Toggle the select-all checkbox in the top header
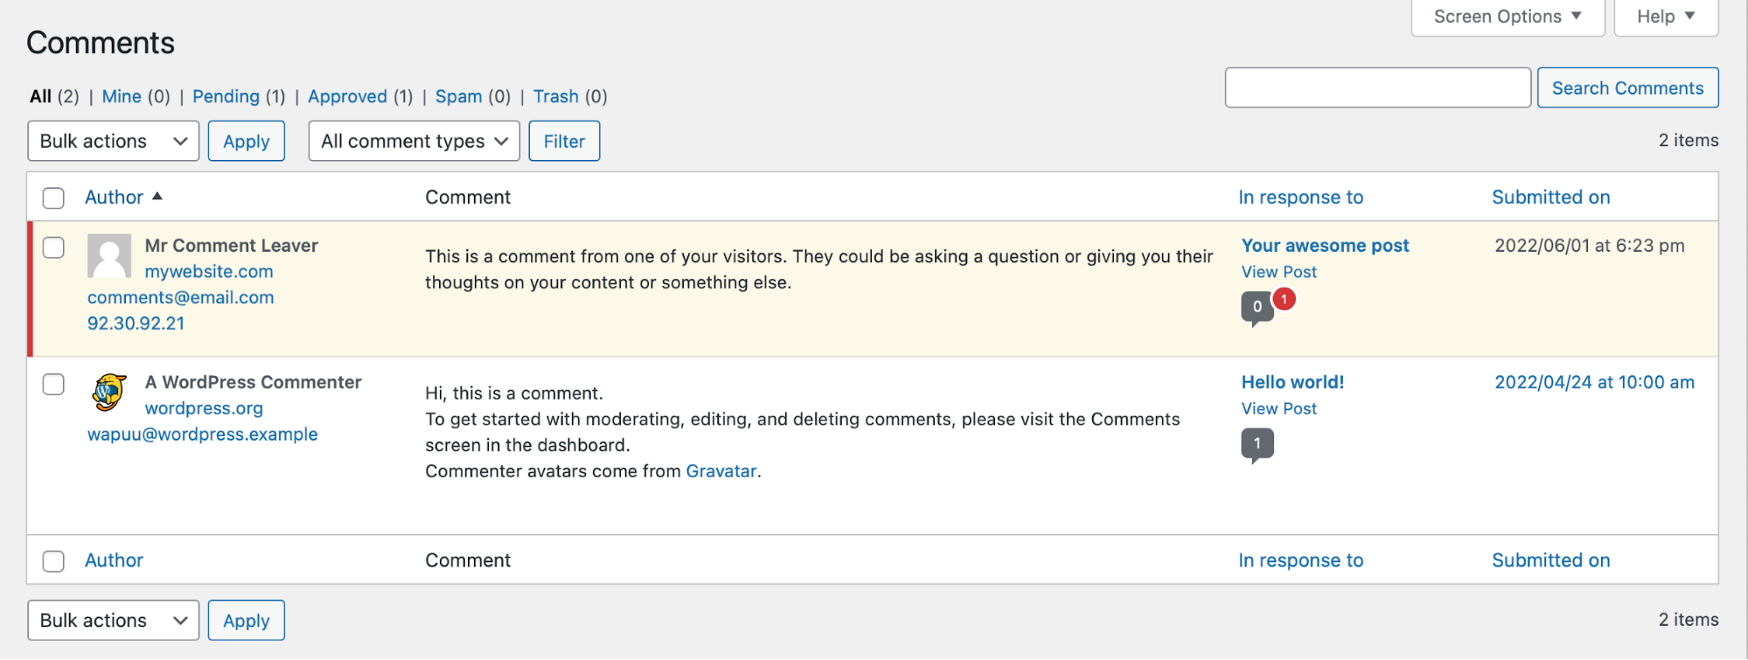Viewport: 1748px width, 660px height. 54,198
